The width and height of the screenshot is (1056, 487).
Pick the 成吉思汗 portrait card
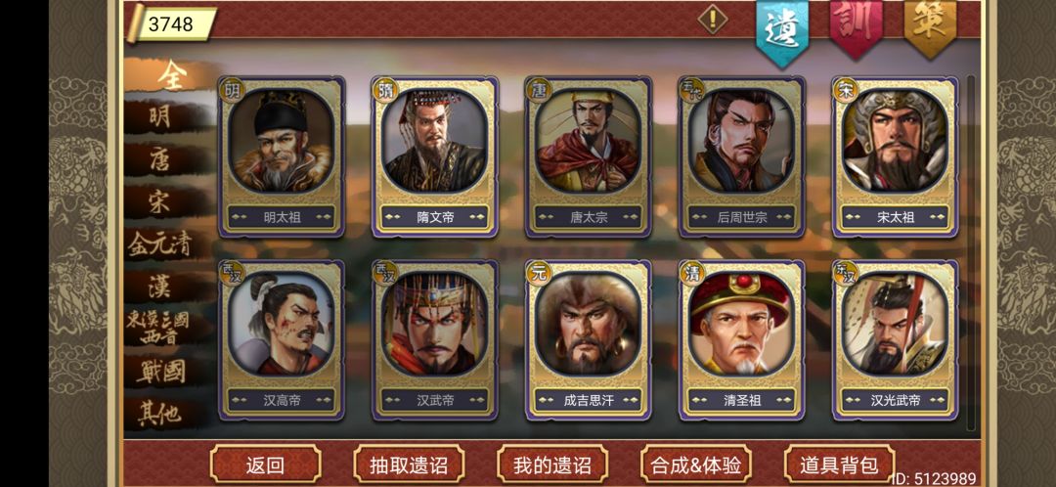click(x=589, y=340)
